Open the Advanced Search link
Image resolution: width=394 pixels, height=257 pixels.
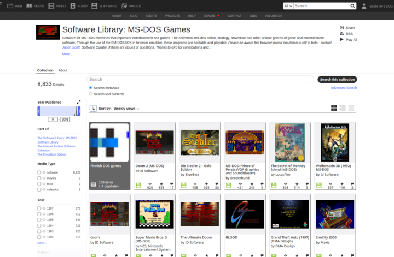tap(344, 88)
